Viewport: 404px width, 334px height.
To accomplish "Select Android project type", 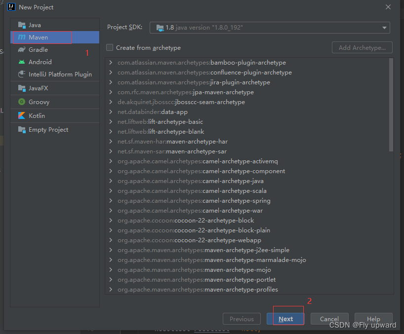I will tap(55, 62).
